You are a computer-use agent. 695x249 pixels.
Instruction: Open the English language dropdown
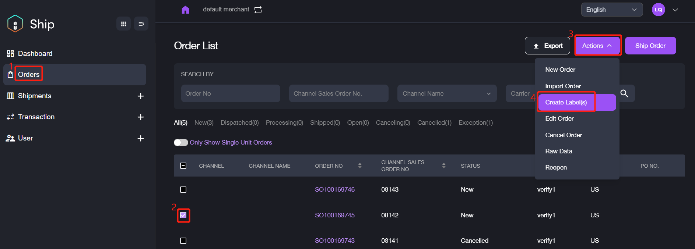[612, 10]
